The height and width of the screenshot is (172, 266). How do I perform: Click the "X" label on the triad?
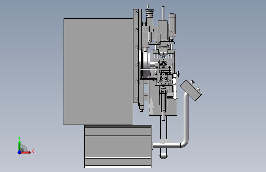coord(33,151)
